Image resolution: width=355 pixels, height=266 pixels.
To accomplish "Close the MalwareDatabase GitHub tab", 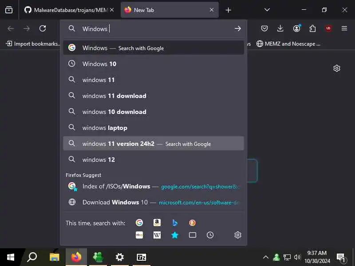I will tap(112, 10).
